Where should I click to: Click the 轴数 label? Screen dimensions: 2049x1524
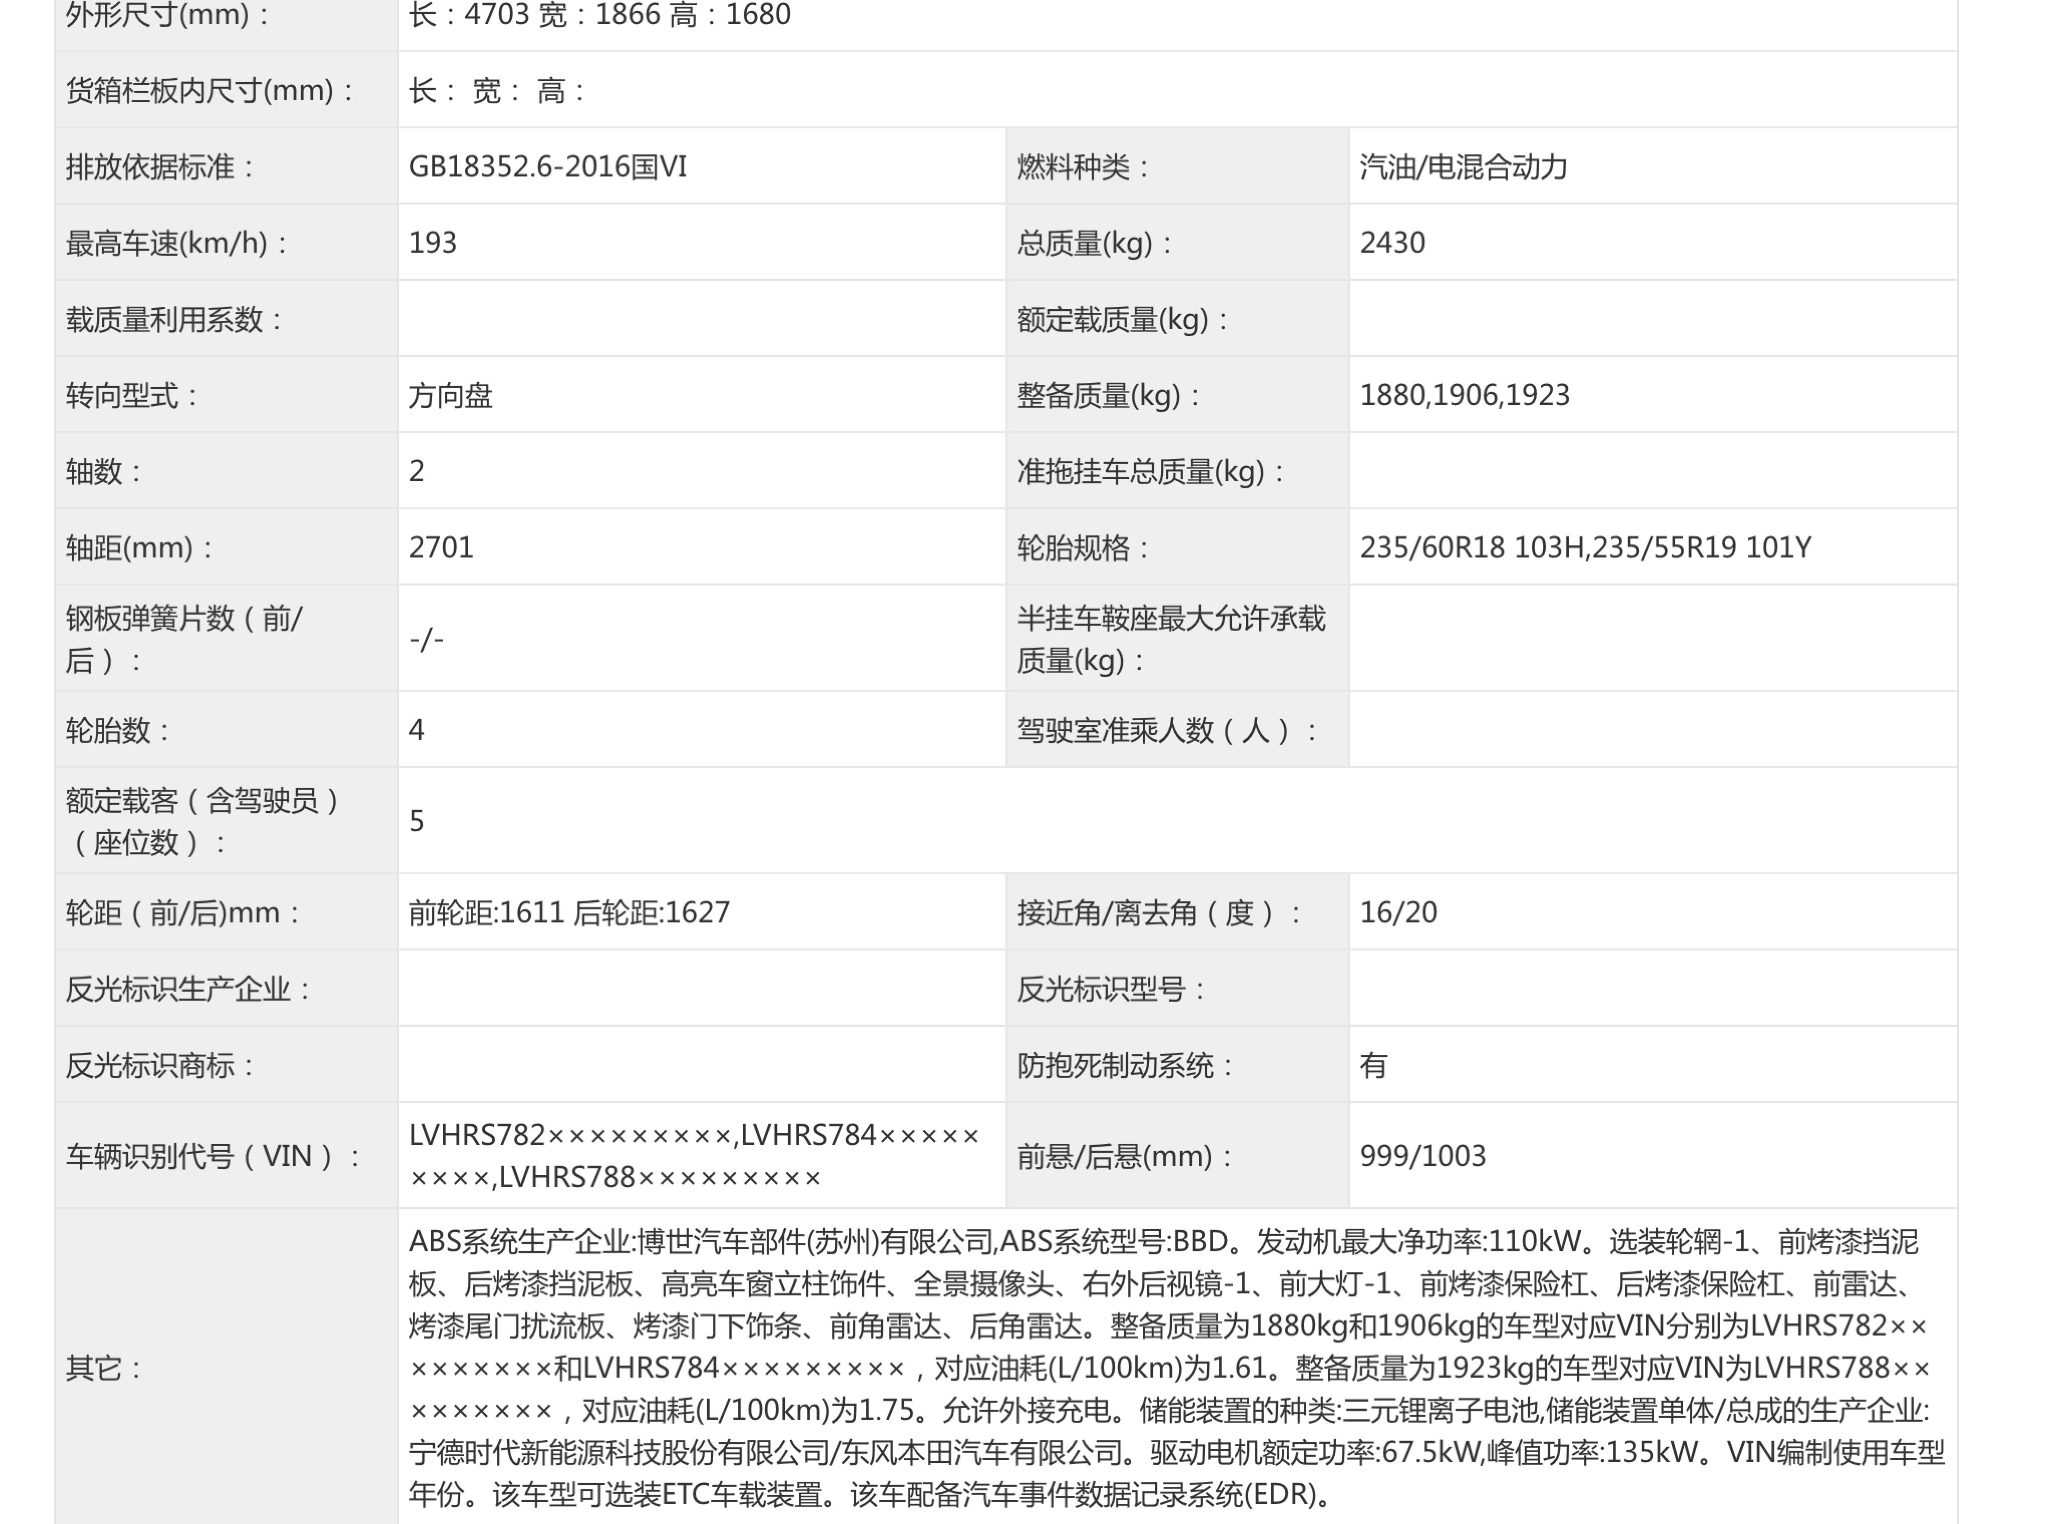pos(103,472)
